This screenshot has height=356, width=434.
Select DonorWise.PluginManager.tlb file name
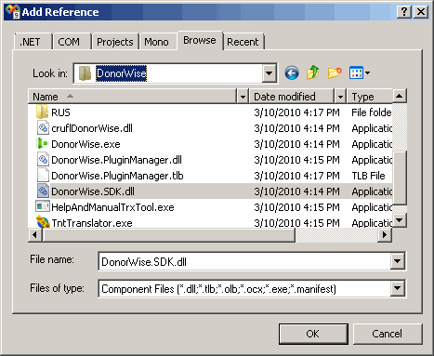(117, 176)
